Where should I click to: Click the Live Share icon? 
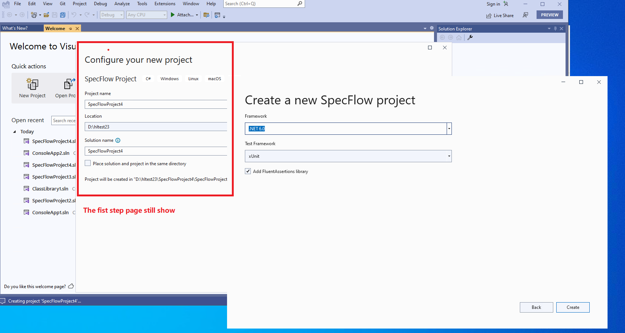point(489,16)
